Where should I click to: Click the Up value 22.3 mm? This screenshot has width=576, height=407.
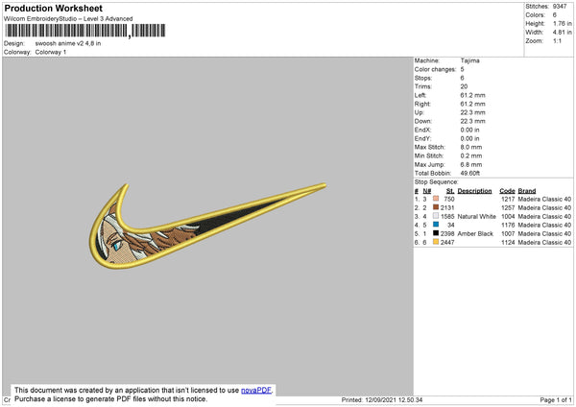pyautogui.click(x=472, y=112)
